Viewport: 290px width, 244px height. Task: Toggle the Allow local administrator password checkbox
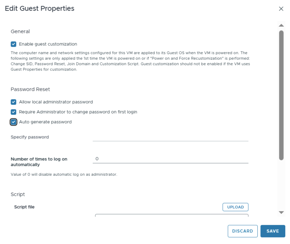[x=13, y=102]
